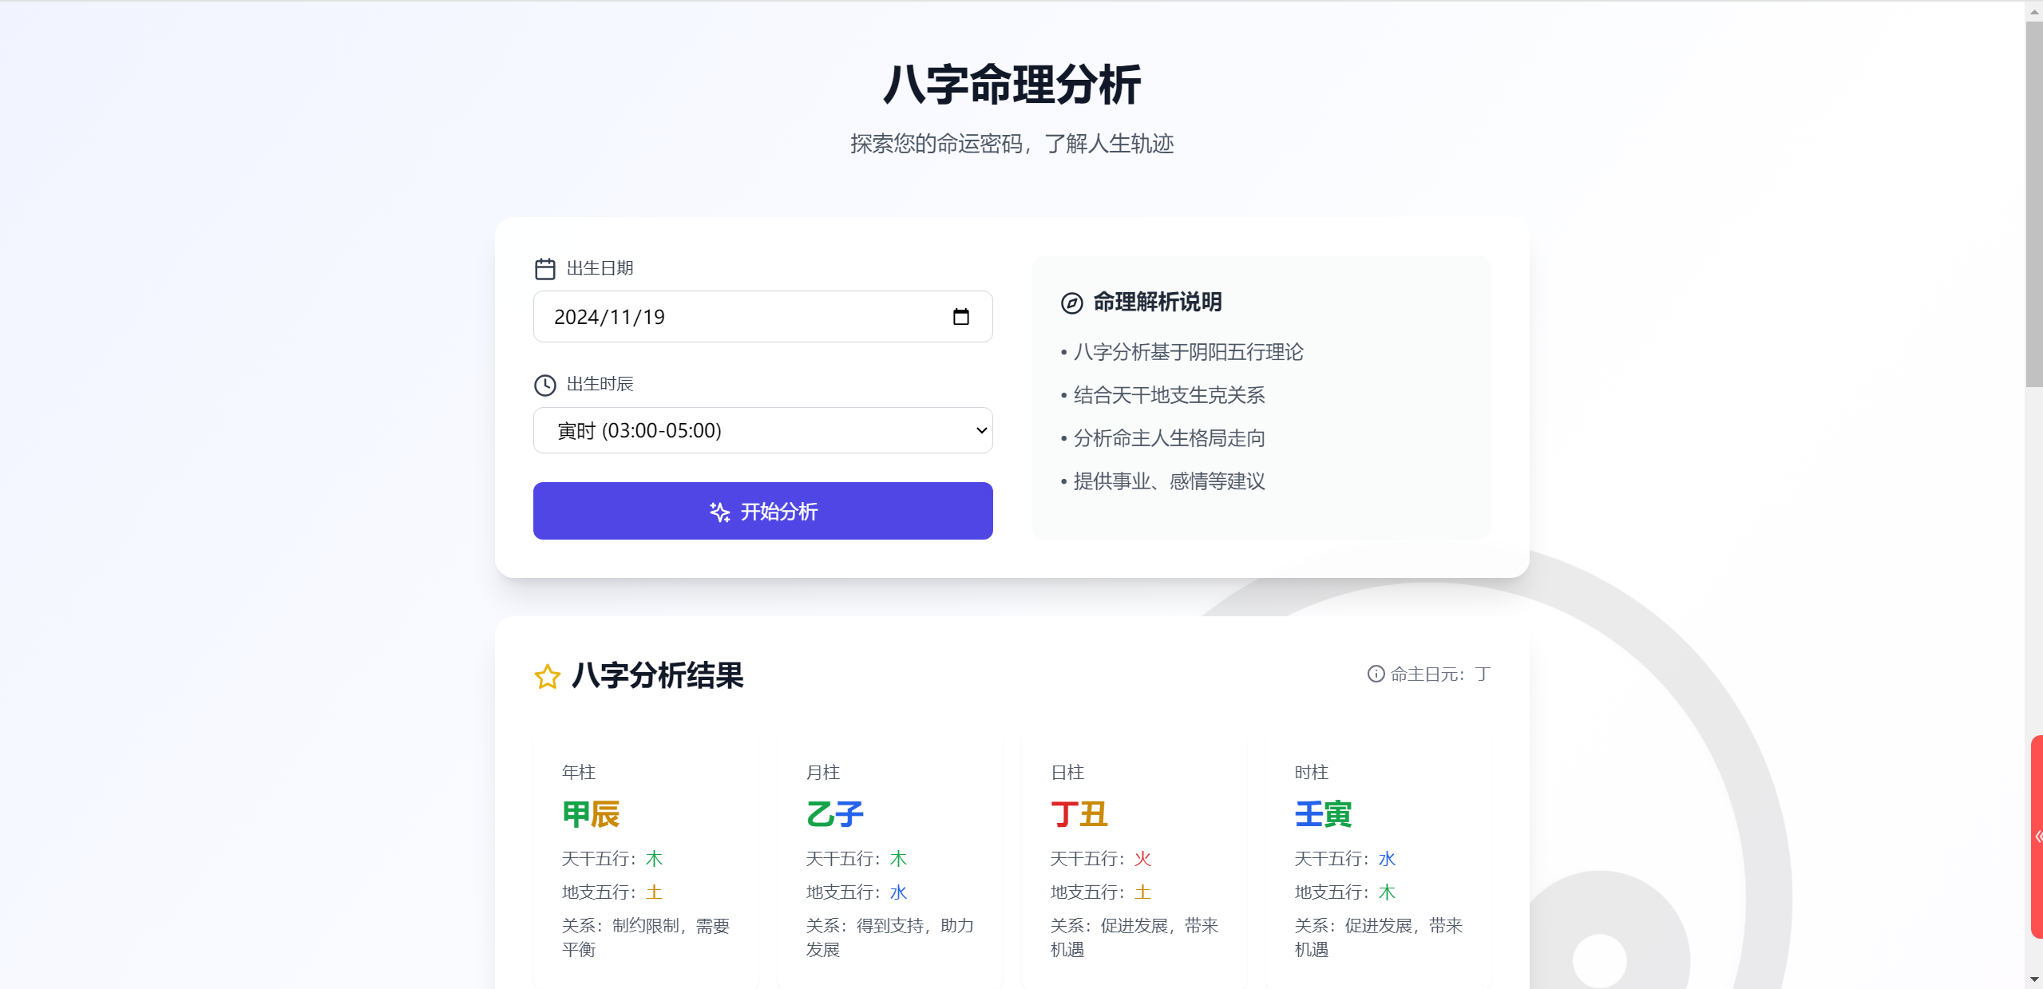Click 天干五行: 木 in the 年柱 card
The height and width of the screenshot is (989, 2043).
coord(612,859)
